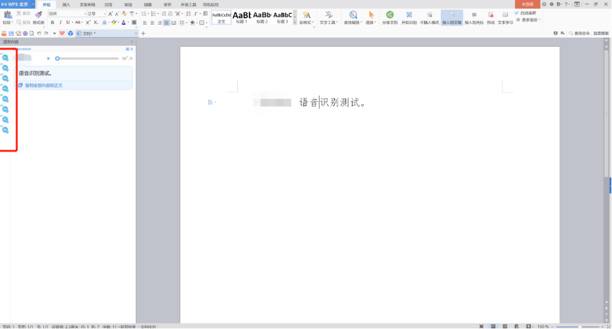Toggle the 不插入模式 option
Screen dimensions: 612x329
pos(429,15)
